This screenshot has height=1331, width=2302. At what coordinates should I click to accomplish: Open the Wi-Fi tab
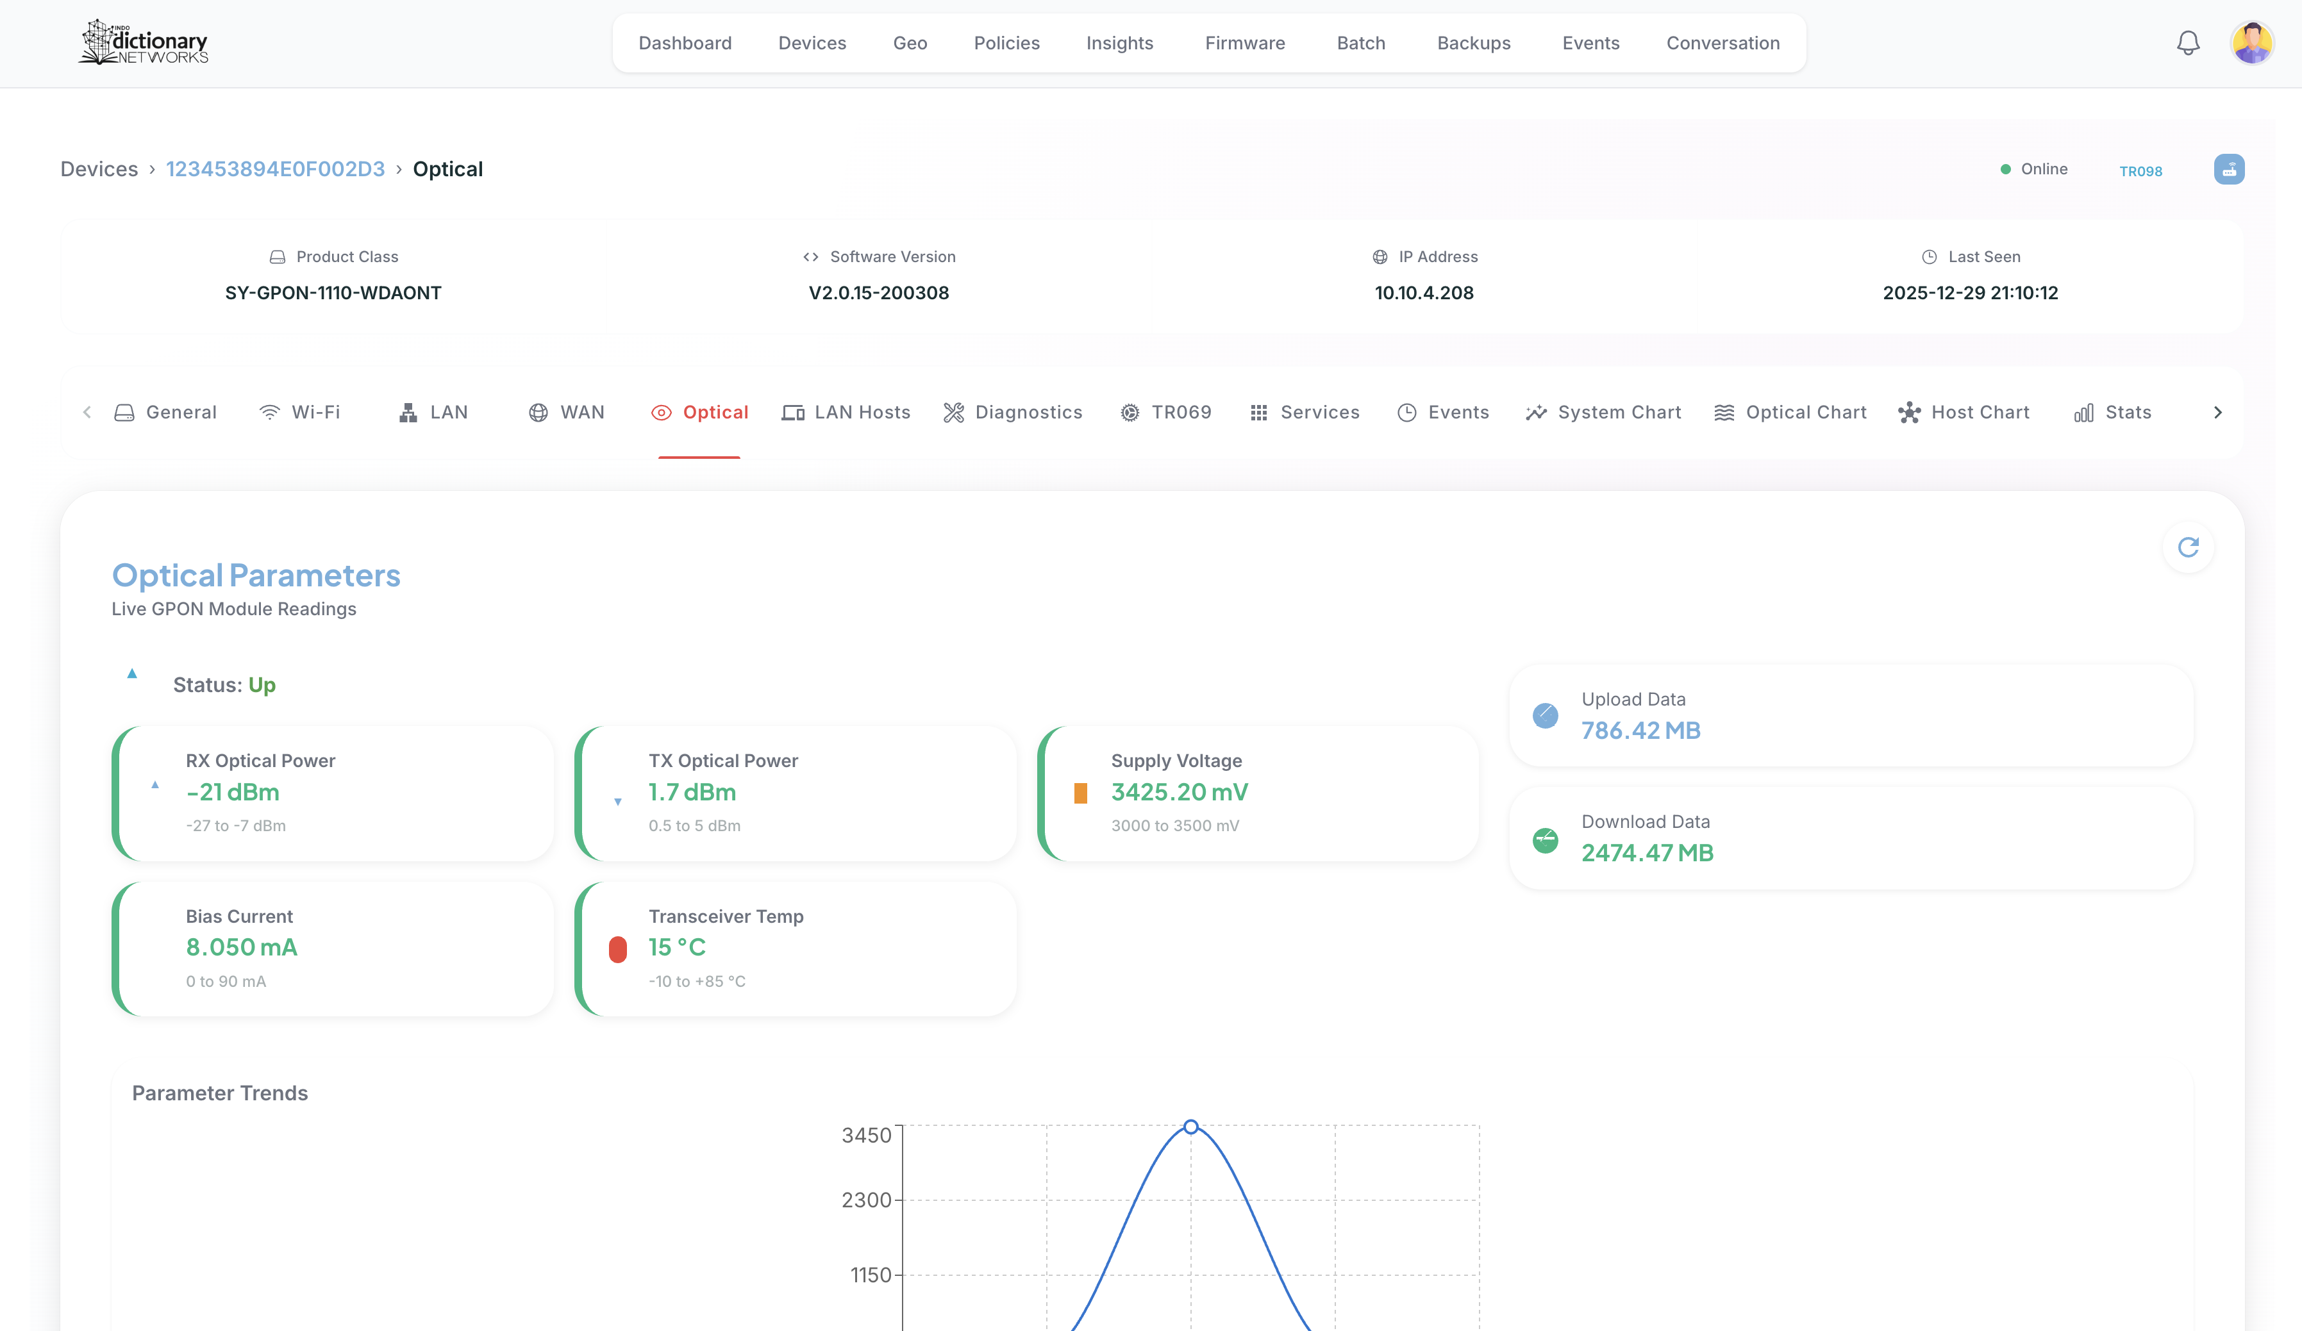(299, 413)
